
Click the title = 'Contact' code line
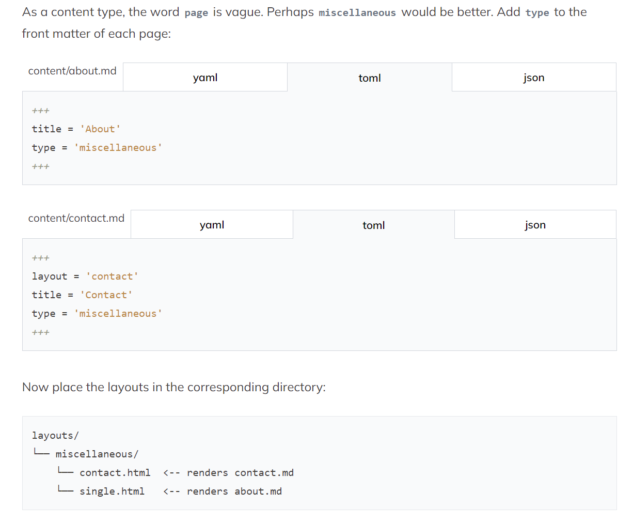tap(82, 295)
